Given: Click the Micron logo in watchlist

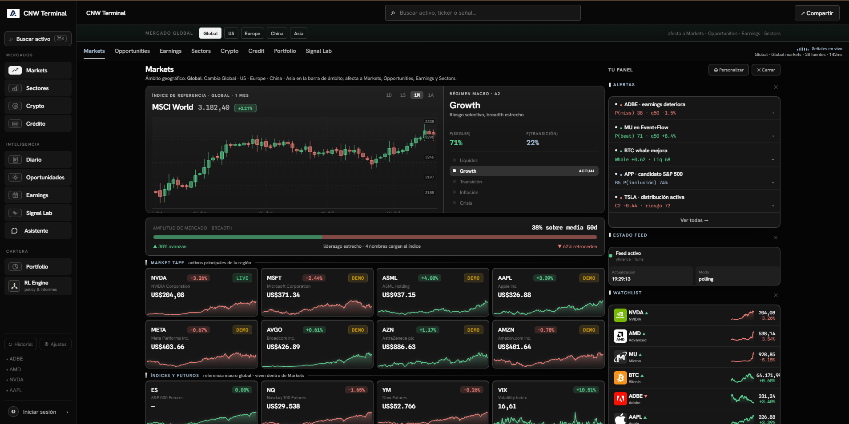Looking at the screenshot, I should 620,357.
